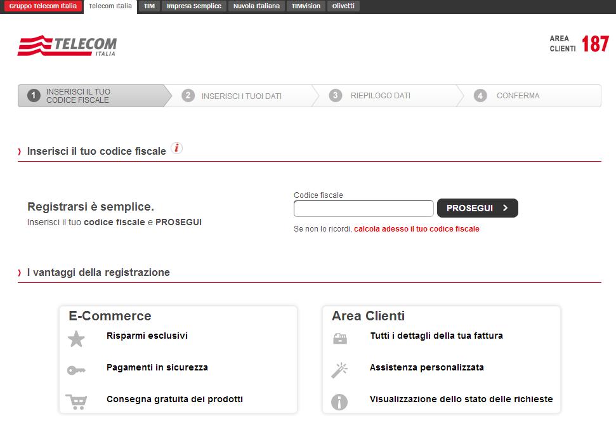This screenshot has width=616, height=425.
Task: Click the red info icon beside codice fiscale heading
Action: pyautogui.click(x=177, y=148)
